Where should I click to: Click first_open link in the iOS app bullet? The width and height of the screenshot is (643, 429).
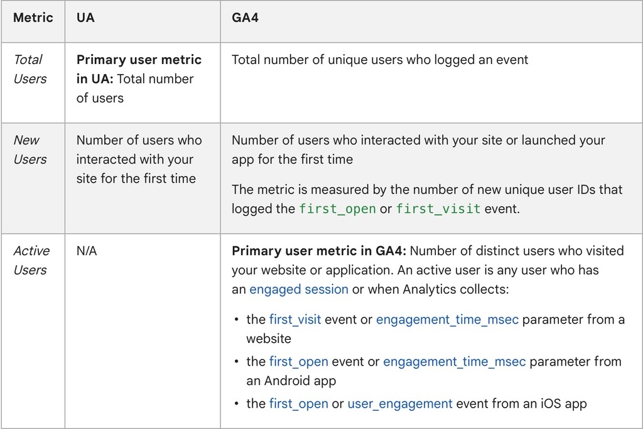point(298,404)
